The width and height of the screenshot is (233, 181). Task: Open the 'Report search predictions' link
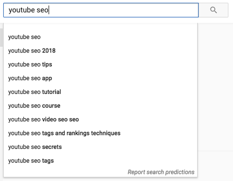pyautogui.click(x=161, y=172)
